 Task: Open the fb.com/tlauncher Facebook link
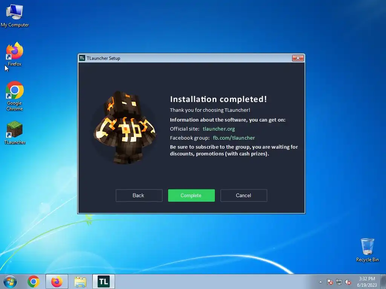234,138
